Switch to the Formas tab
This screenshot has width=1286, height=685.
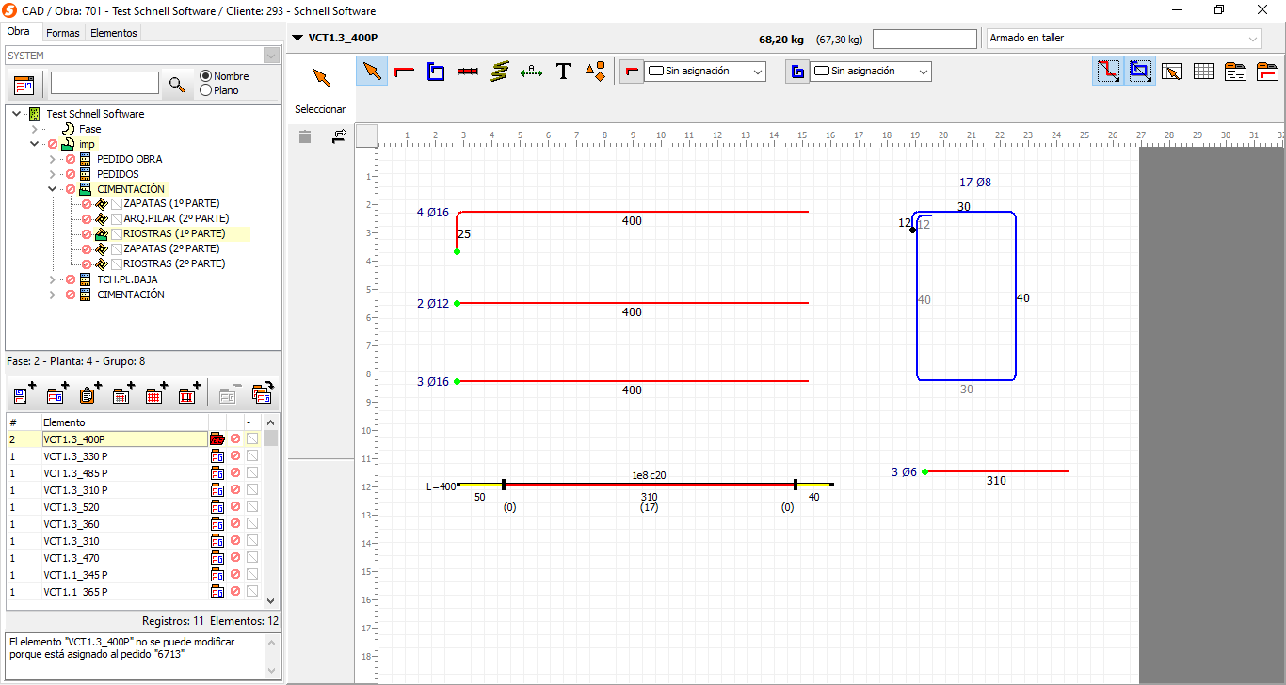[63, 33]
